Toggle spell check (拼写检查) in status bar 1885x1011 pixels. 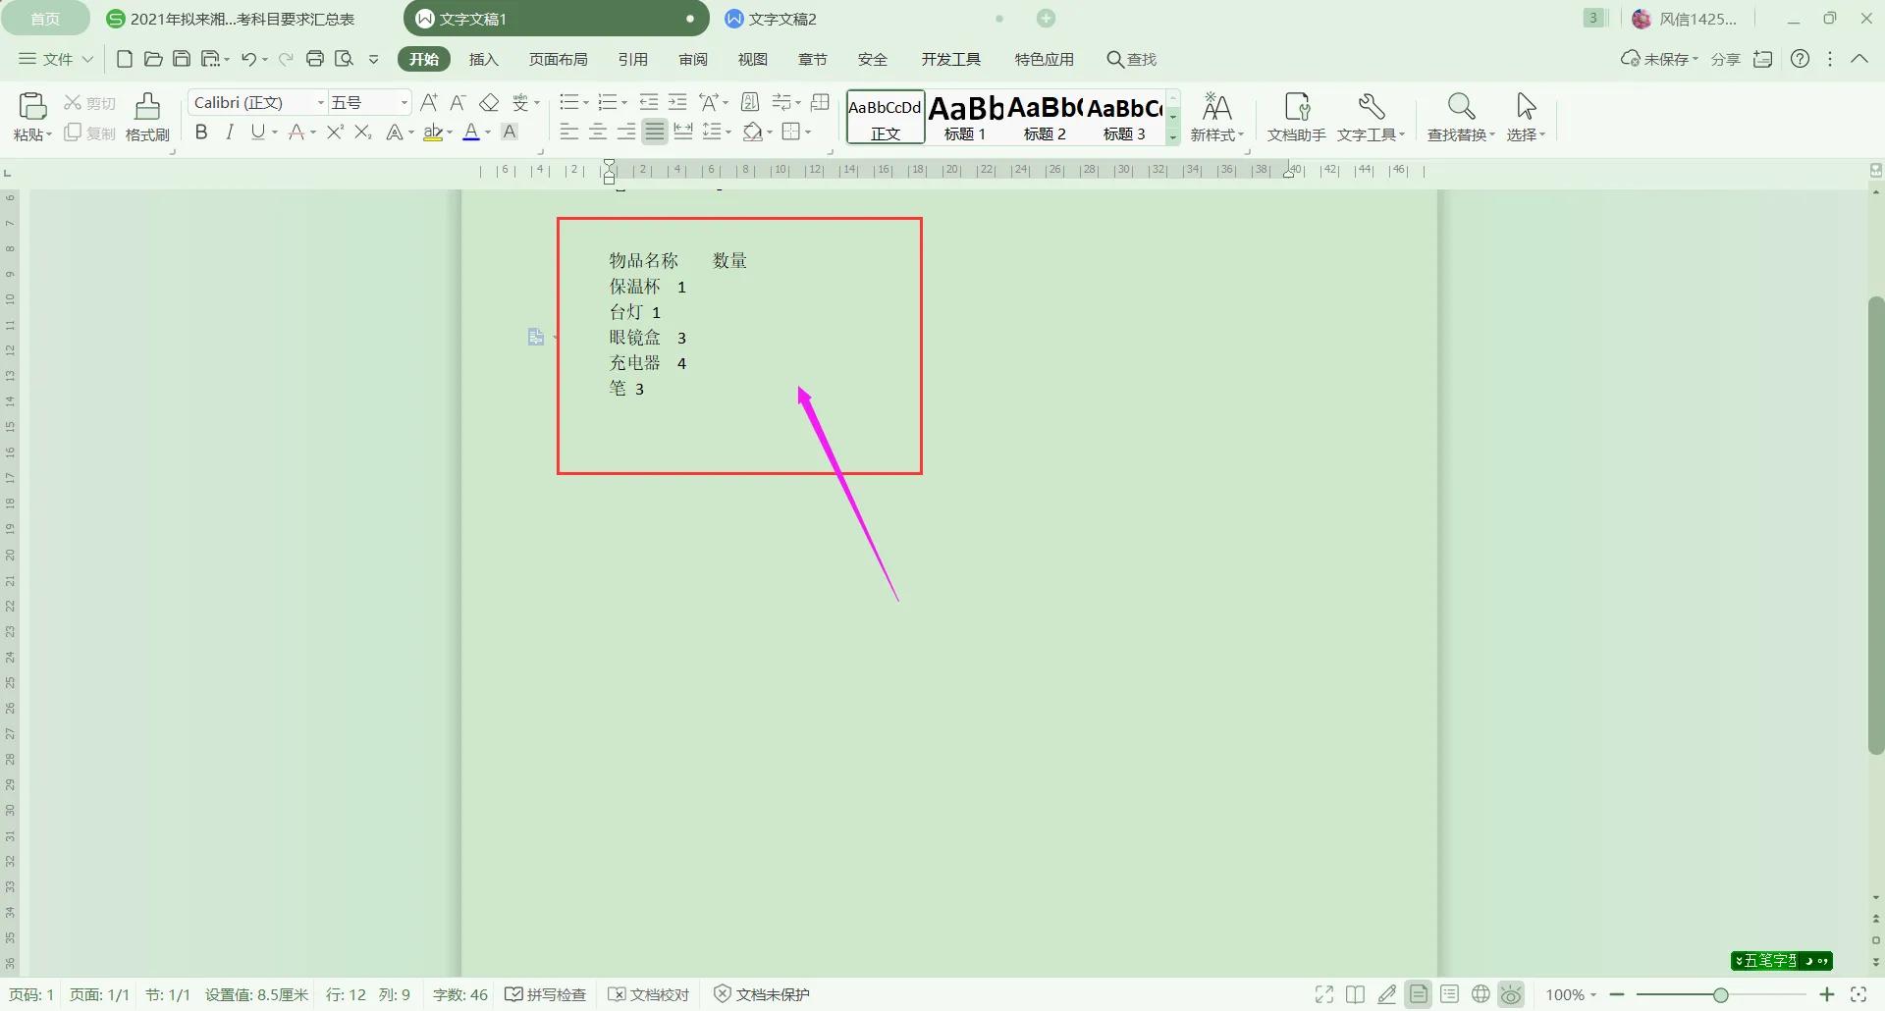click(x=546, y=994)
